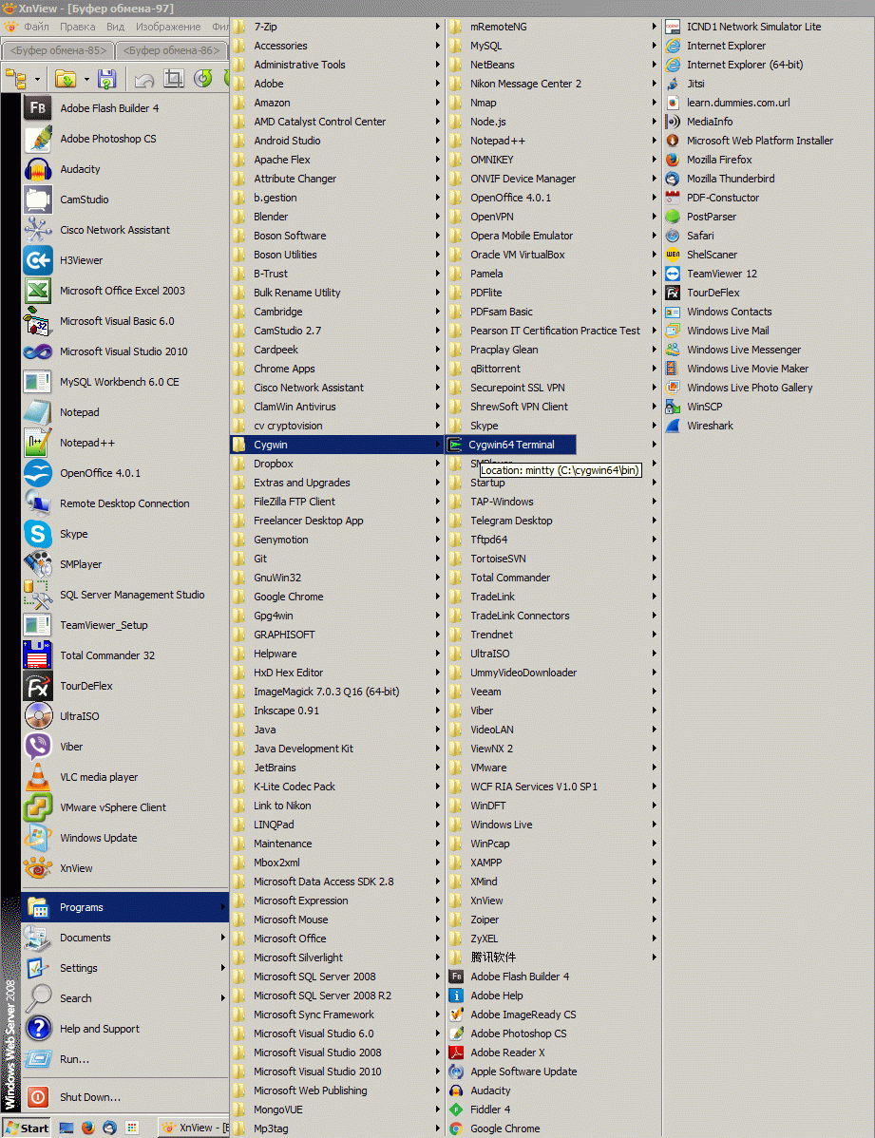
Task: Open the Programs submenu
Action: point(124,907)
